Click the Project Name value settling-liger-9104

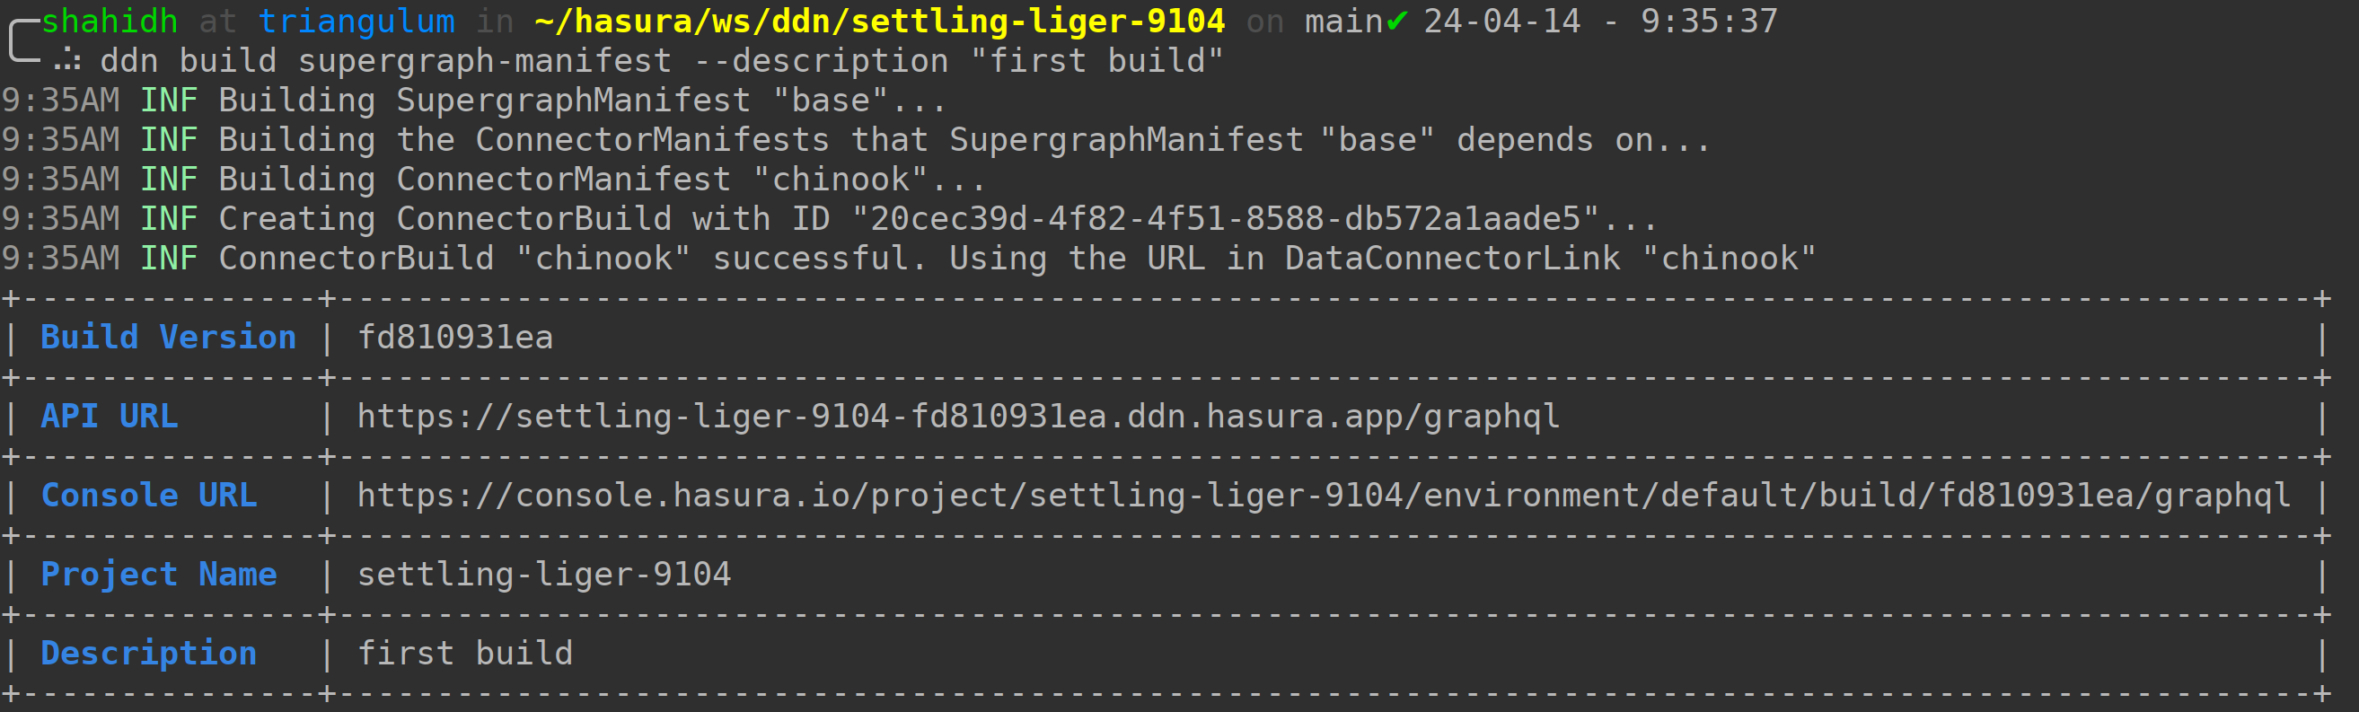pos(544,574)
